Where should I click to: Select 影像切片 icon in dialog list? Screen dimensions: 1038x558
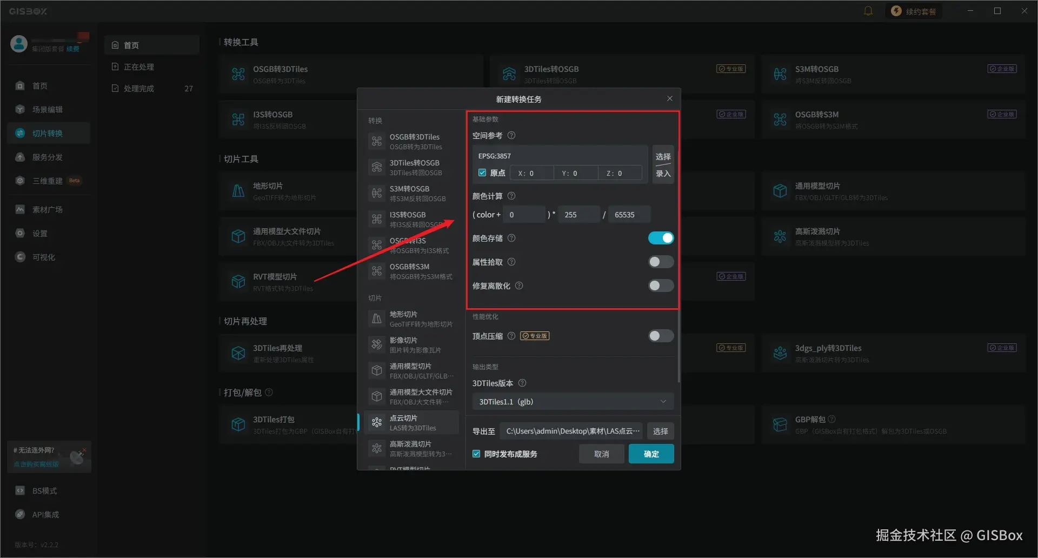(377, 344)
